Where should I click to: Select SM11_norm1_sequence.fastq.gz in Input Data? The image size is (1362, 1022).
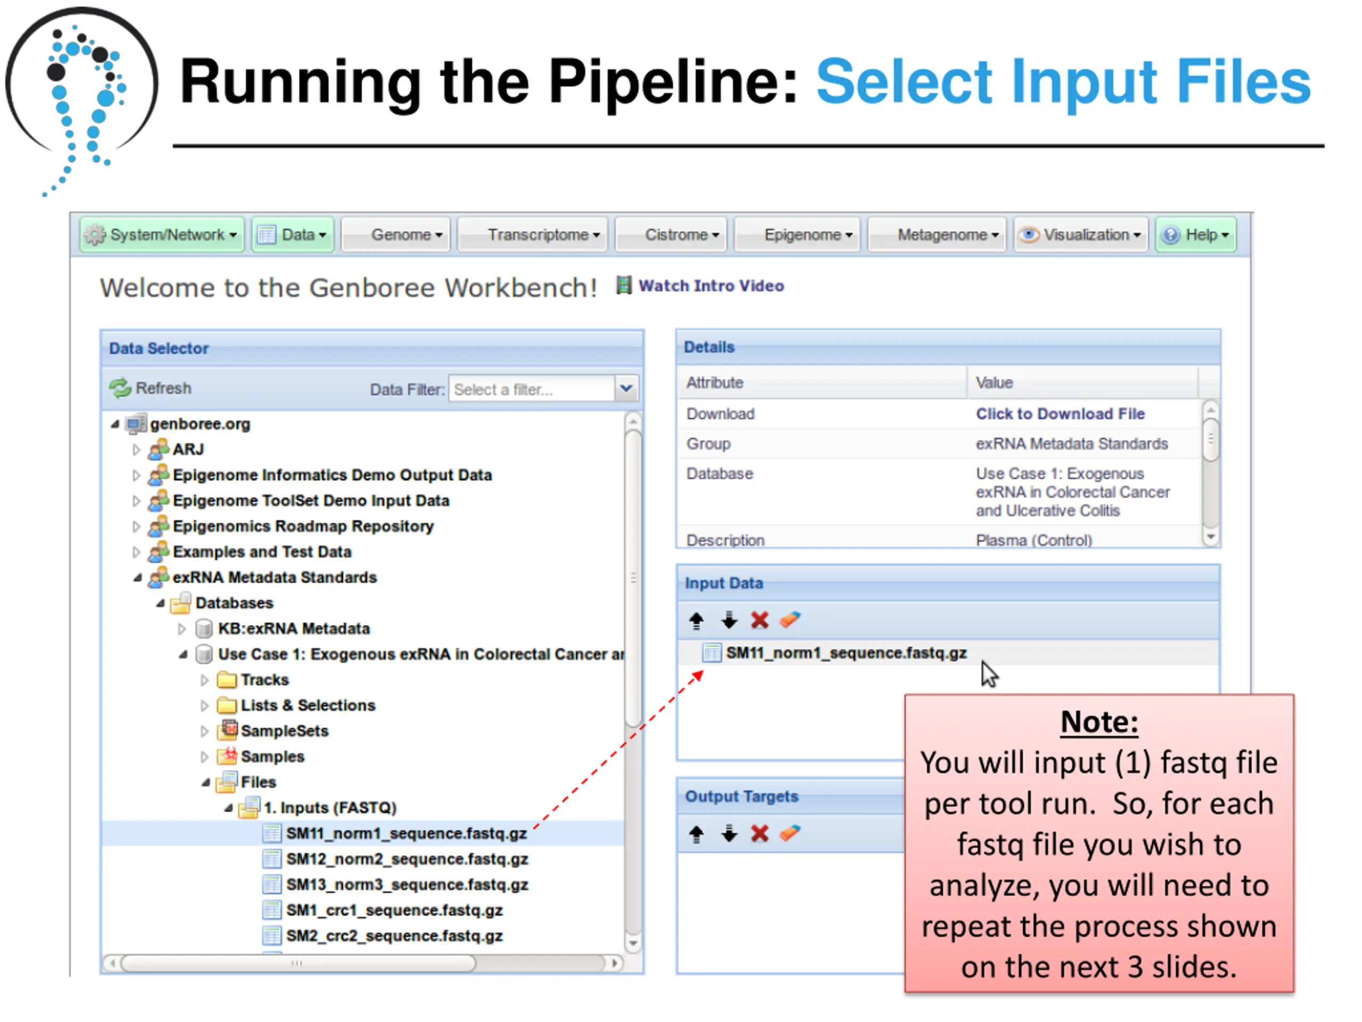point(846,653)
